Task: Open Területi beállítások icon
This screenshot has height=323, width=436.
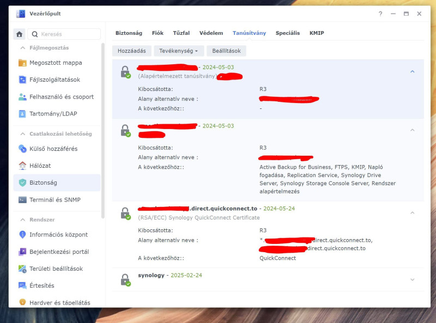Action: tap(22, 269)
